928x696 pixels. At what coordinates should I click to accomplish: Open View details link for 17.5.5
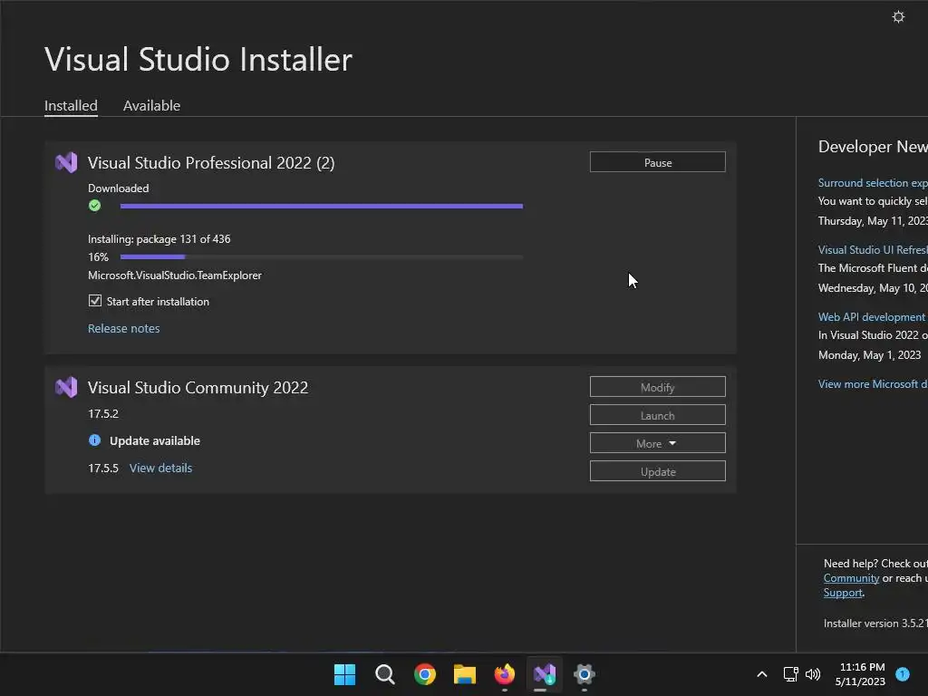point(160,469)
